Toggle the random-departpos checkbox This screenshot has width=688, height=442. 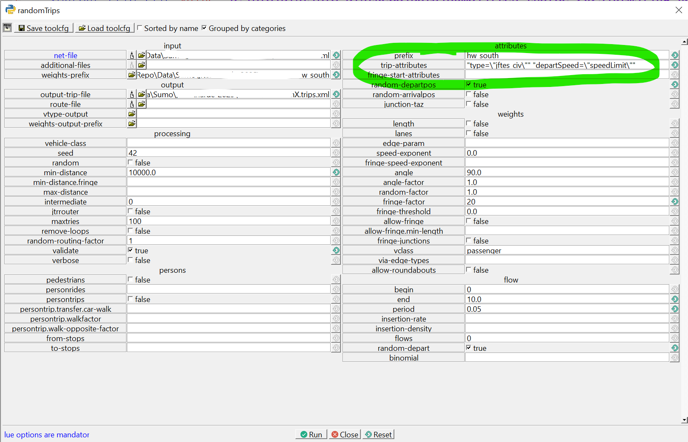click(x=469, y=84)
